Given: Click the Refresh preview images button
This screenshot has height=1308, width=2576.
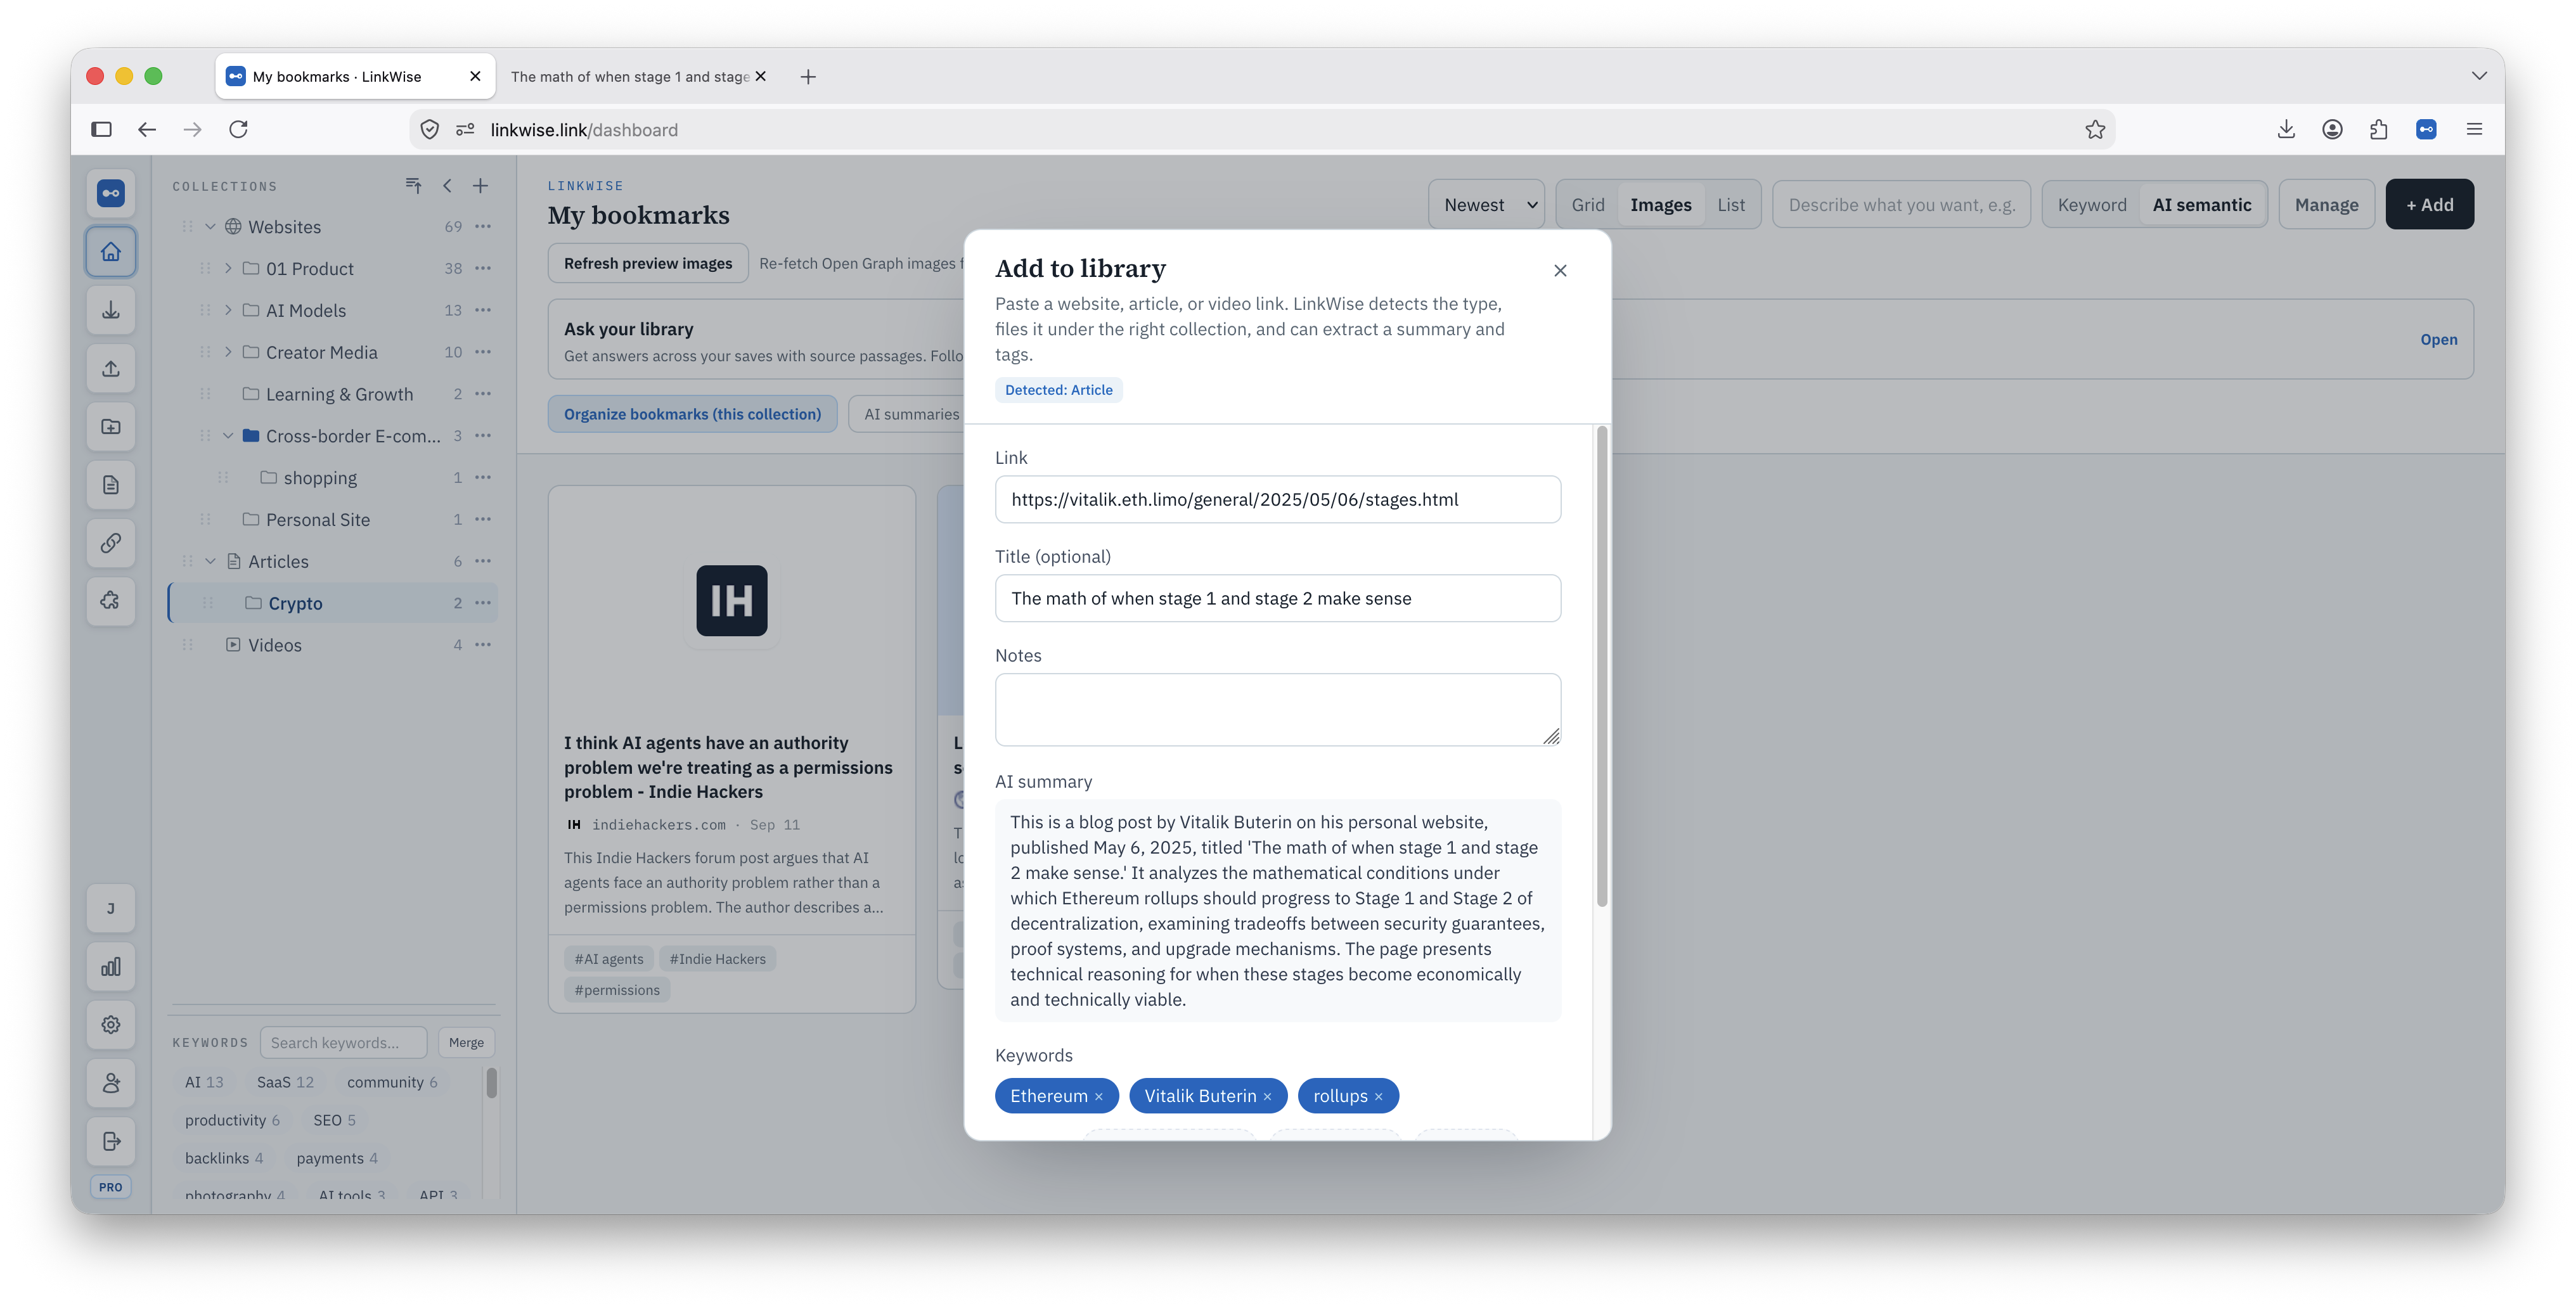Looking at the screenshot, I should coord(648,263).
